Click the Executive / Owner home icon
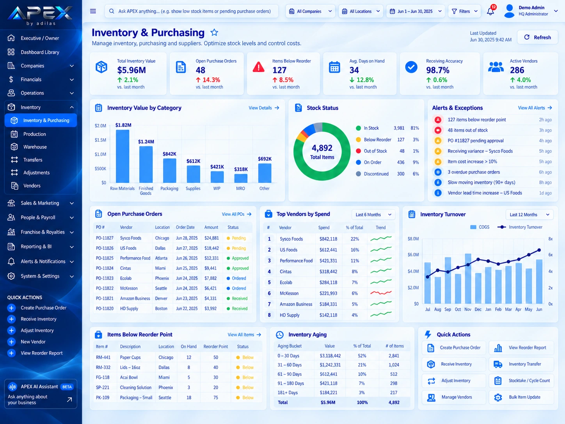 click(11, 38)
